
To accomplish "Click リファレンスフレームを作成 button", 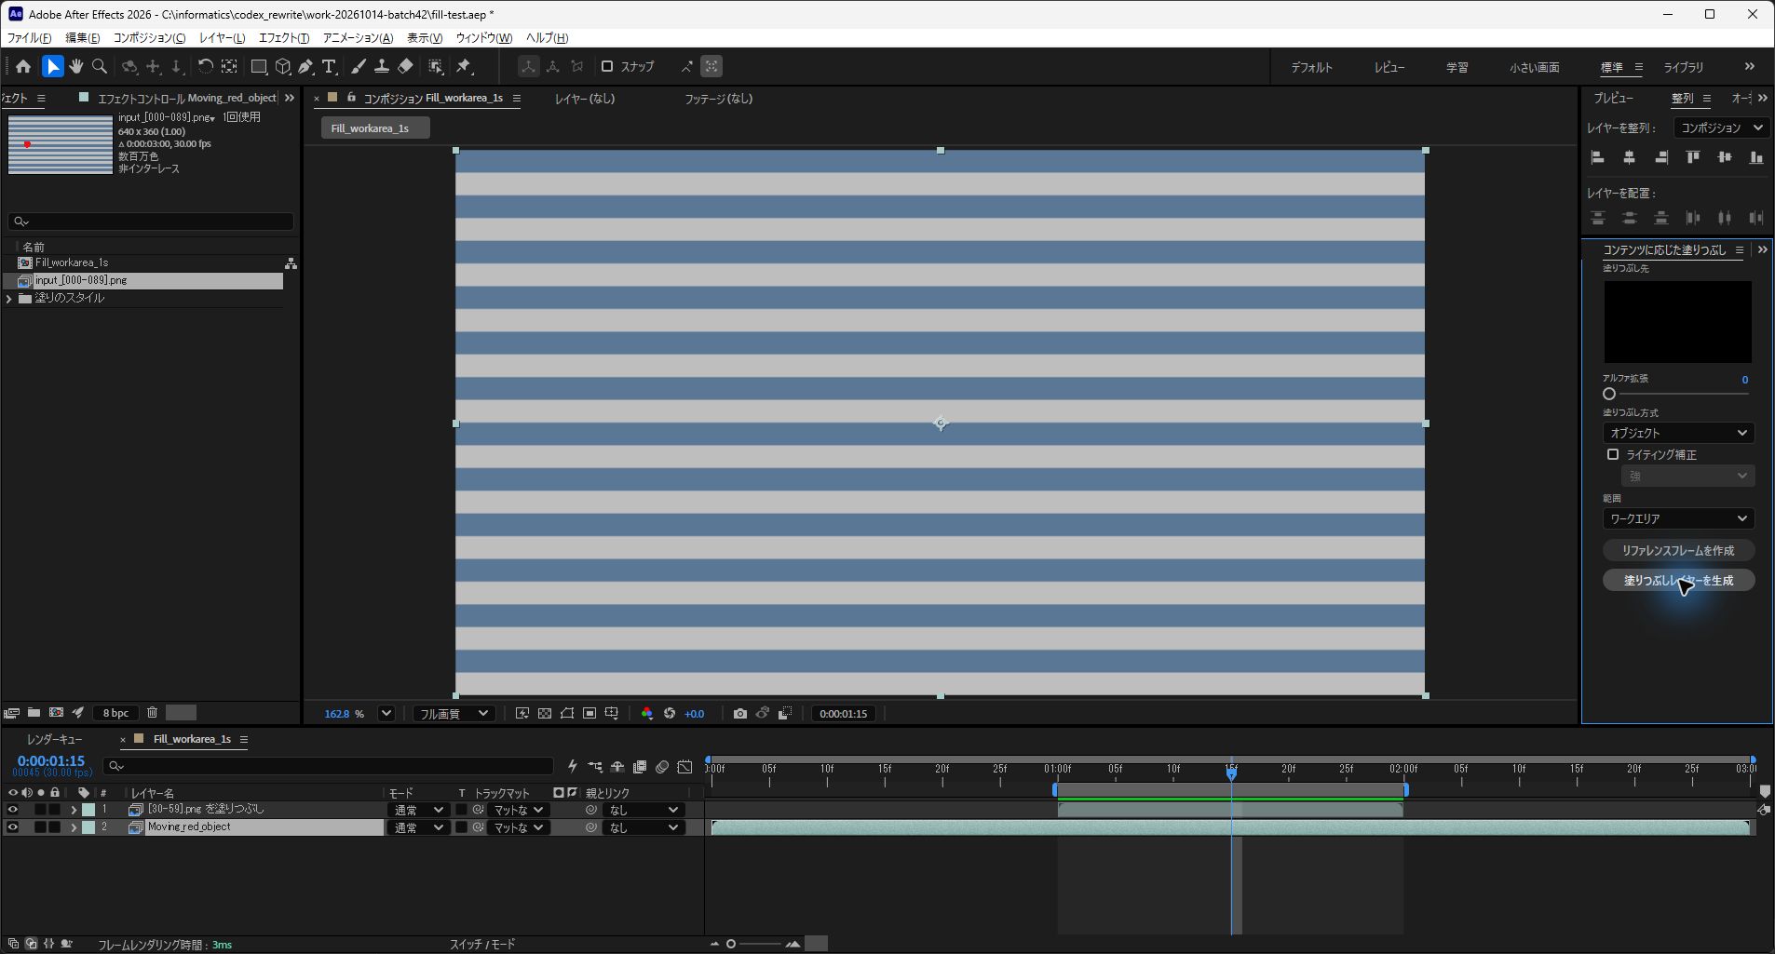I will pyautogui.click(x=1678, y=550).
